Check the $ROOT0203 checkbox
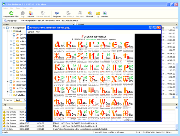The height and width of the screenshot is (136, 180). coord(11,81)
